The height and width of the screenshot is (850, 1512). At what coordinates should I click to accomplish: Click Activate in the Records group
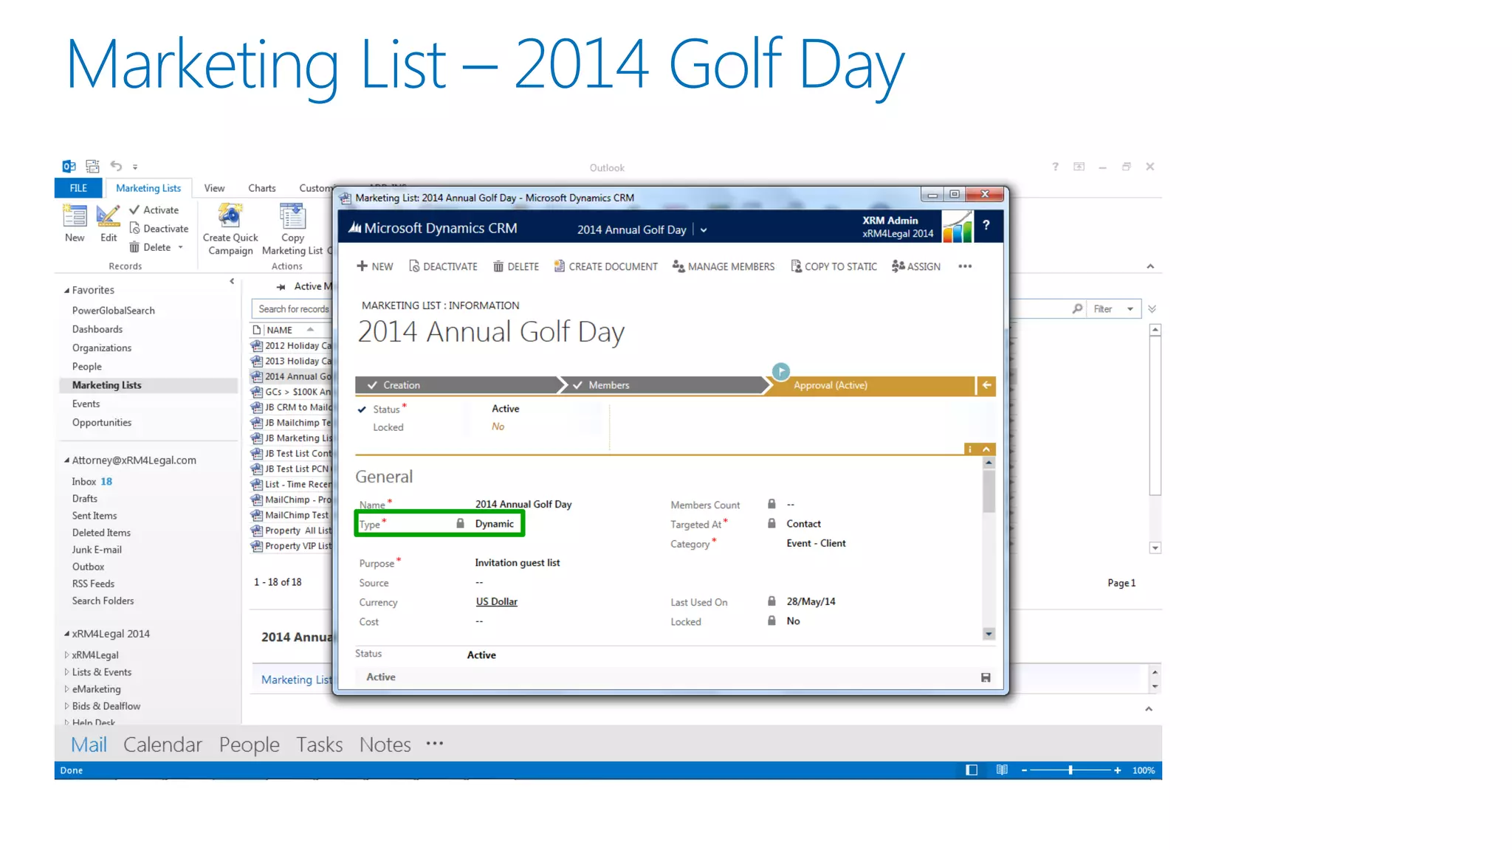154,210
